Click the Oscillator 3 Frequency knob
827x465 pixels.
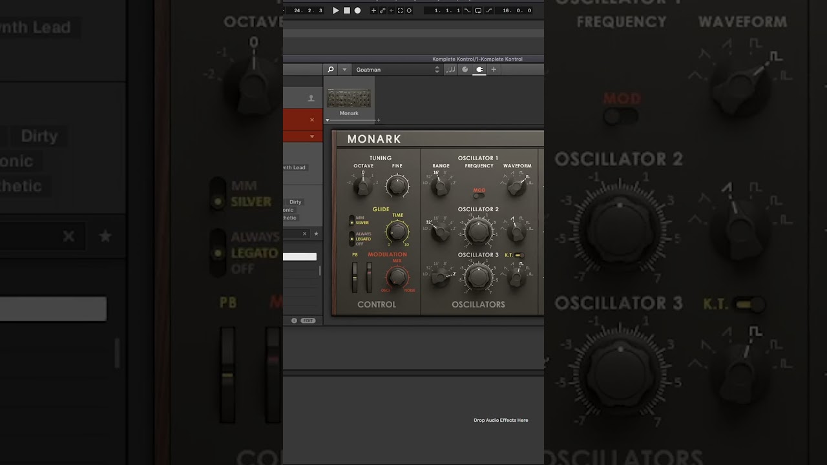point(478,277)
